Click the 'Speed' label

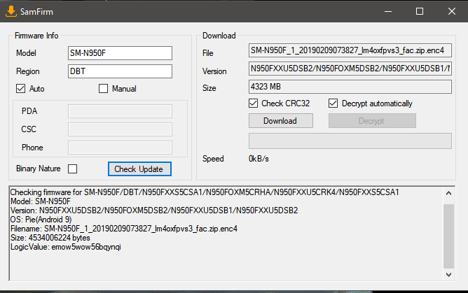[213, 159]
